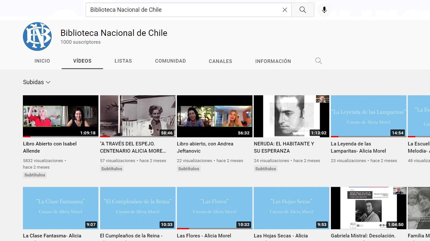Image resolution: width=430 pixels, height=241 pixels.
Task: Click the 14:54 duration badge
Action: pyautogui.click(x=398, y=133)
